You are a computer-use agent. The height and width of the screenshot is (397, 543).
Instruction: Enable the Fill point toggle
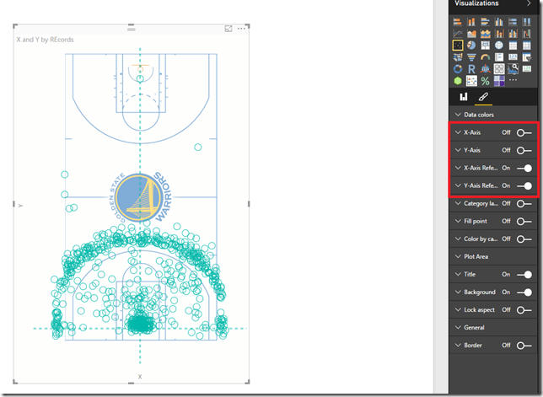524,221
